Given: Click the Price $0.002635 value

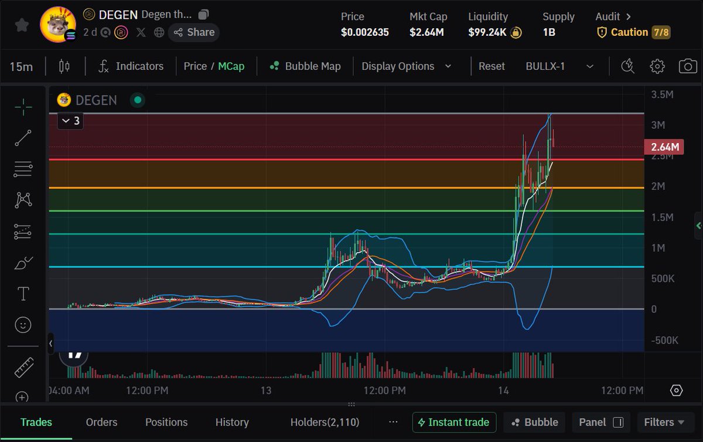Looking at the screenshot, I should click(365, 32).
